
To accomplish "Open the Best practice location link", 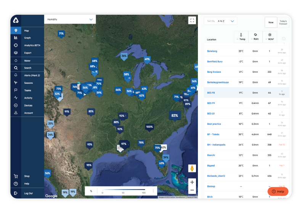I will pyautogui.click(x=214, y=124).
